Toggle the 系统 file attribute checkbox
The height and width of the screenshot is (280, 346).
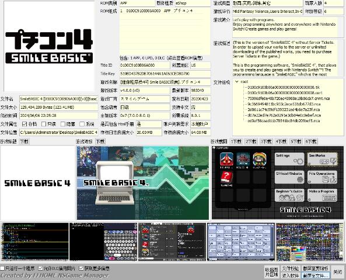[x=82, y=124]
